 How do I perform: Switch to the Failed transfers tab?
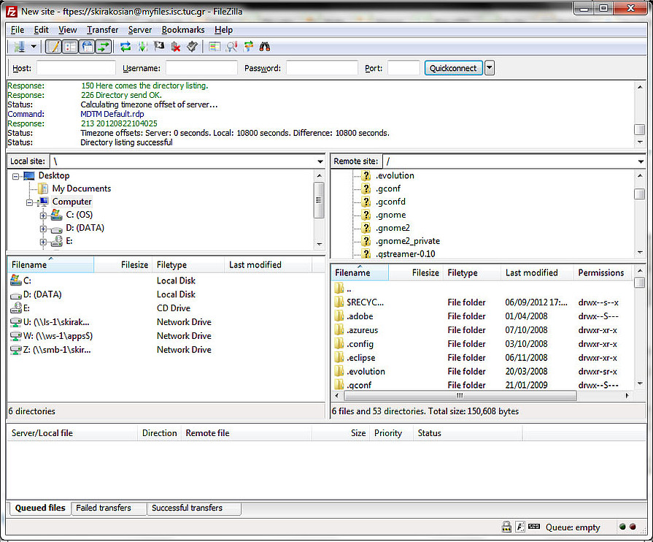104,508
